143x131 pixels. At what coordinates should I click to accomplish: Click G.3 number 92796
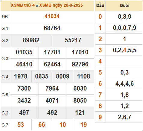tap(80, 64)
